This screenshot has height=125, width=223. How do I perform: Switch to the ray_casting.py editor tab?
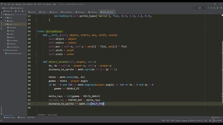67,12
